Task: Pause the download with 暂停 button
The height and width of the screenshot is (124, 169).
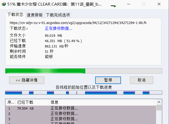Action: pyautogui.click(x=108, y=80)
